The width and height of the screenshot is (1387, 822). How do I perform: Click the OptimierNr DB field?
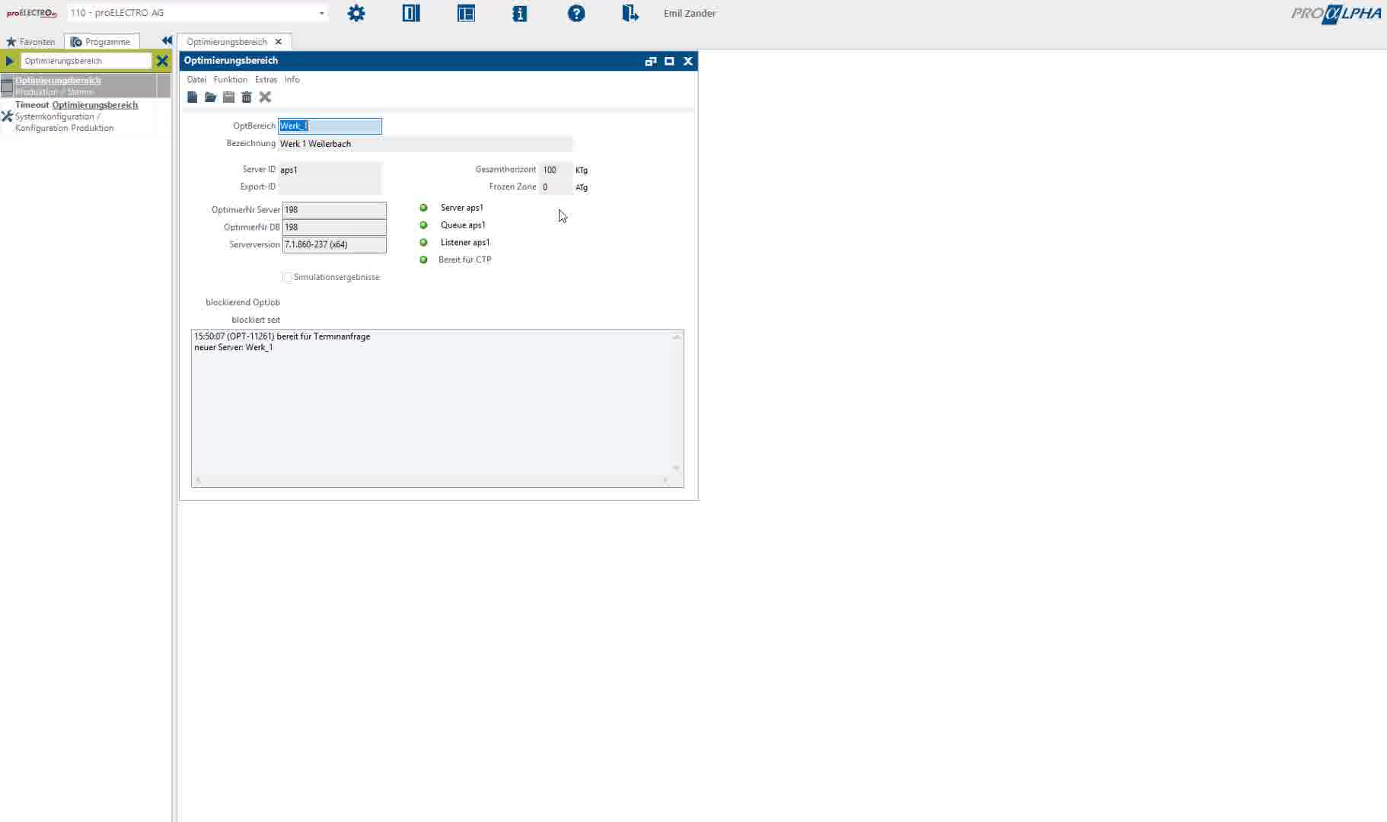click(334, 228)
